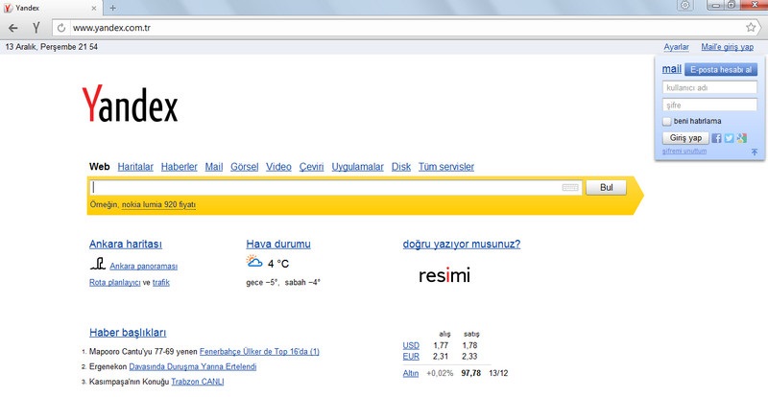Sign in using the Facebook icon
The image size is (768, 397).
[x=716, y=138]
